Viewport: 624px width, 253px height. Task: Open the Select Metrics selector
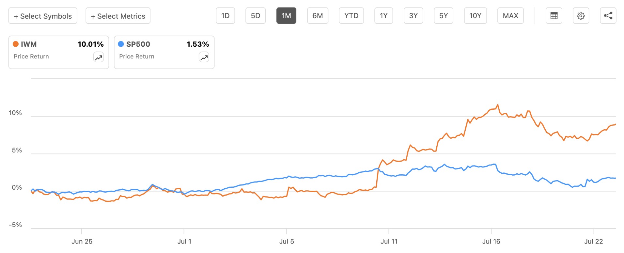point(118,16)
